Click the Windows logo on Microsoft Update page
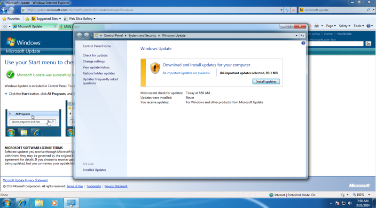 click(x=23, y=42)
